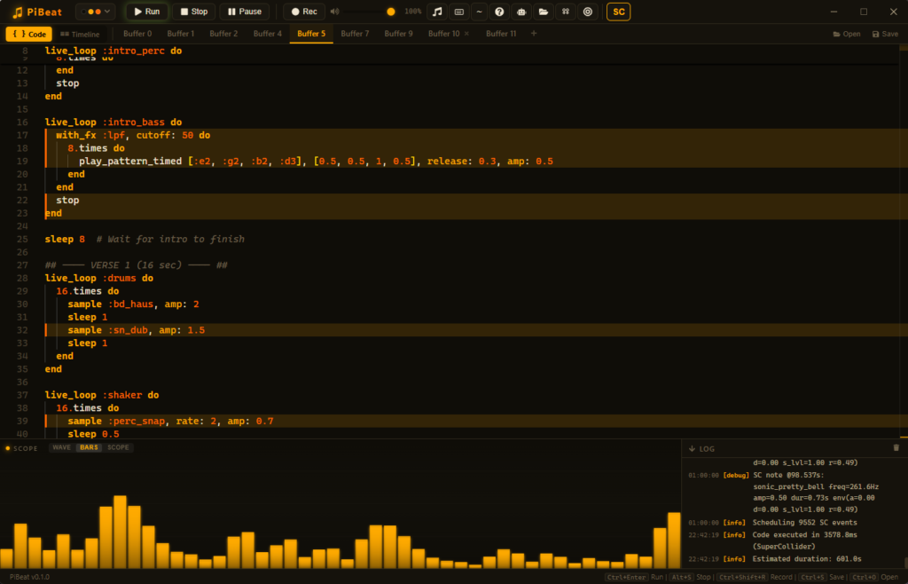Collapse the LOG panel
This screenshot has width=908, height=584.
pos(692,449)
